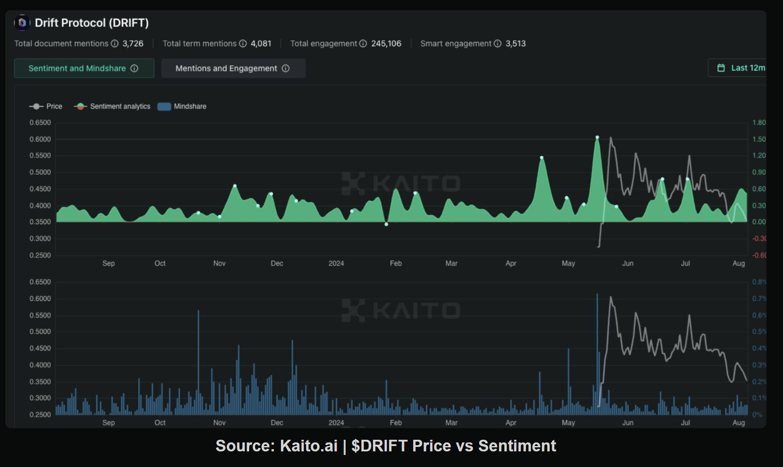
Task: Click the 245,106 total engagement value
Action: point(386,43)
